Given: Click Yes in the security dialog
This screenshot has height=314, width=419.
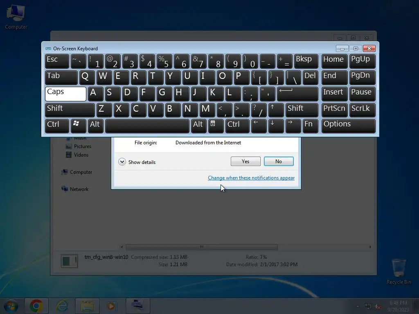Looking at the screenshot, I should 246,161.
